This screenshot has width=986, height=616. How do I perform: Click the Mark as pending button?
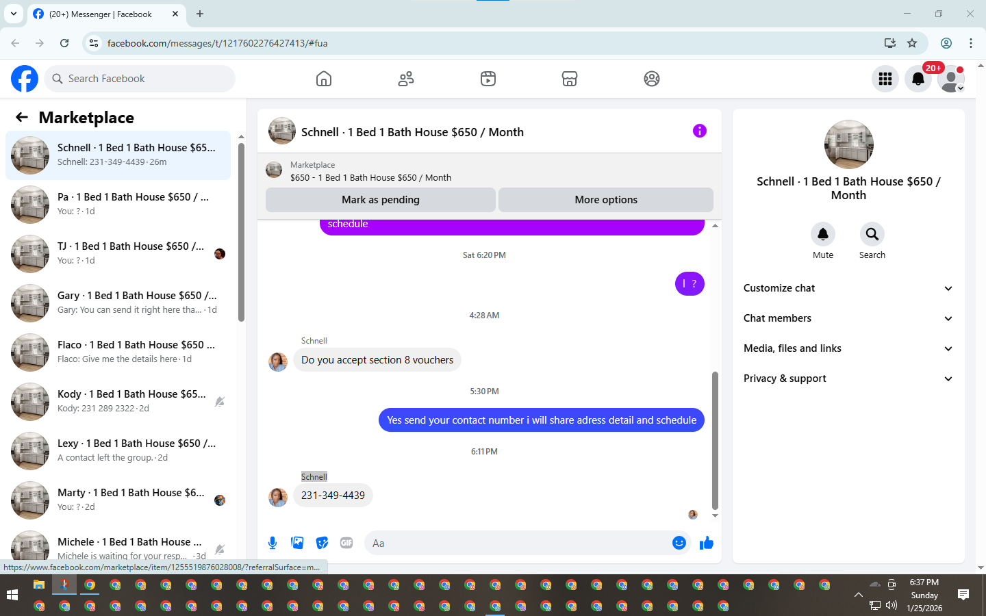[x=381, y=200]
